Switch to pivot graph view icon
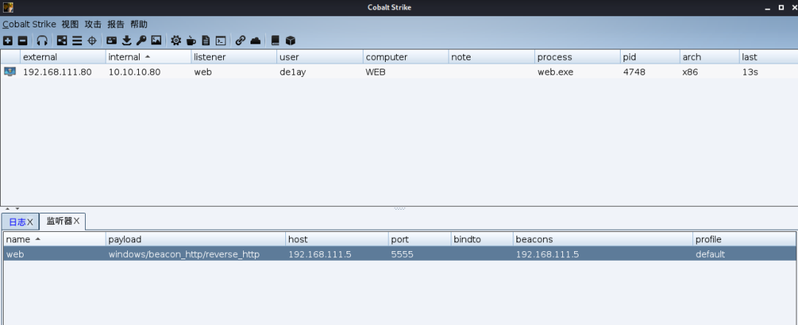 click(x=61, y=41)
